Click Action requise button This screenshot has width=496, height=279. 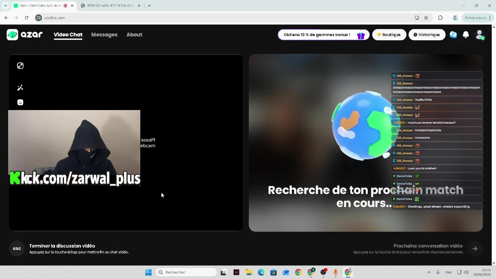[x=477, y=18]
